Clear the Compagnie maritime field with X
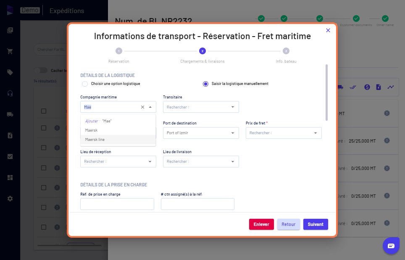405x260 pixels. (x=142, y=107)
